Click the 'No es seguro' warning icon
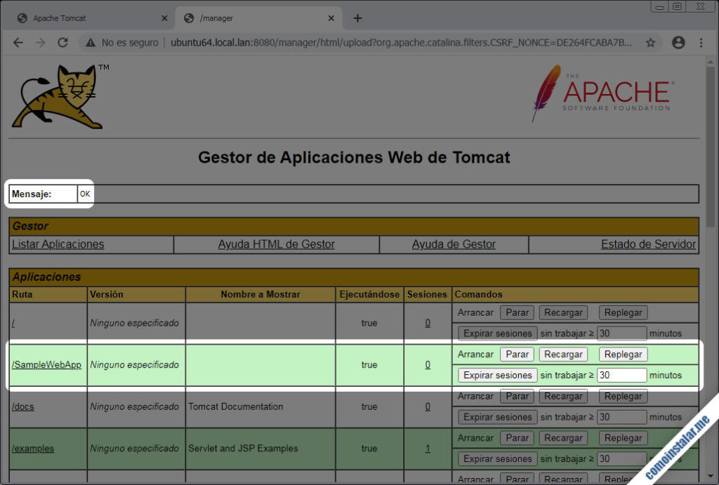 (x=91, y=43)
